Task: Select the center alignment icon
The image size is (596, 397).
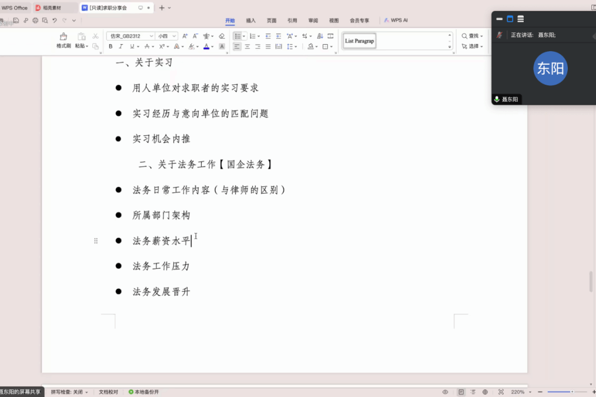Action: coord(247,46)
